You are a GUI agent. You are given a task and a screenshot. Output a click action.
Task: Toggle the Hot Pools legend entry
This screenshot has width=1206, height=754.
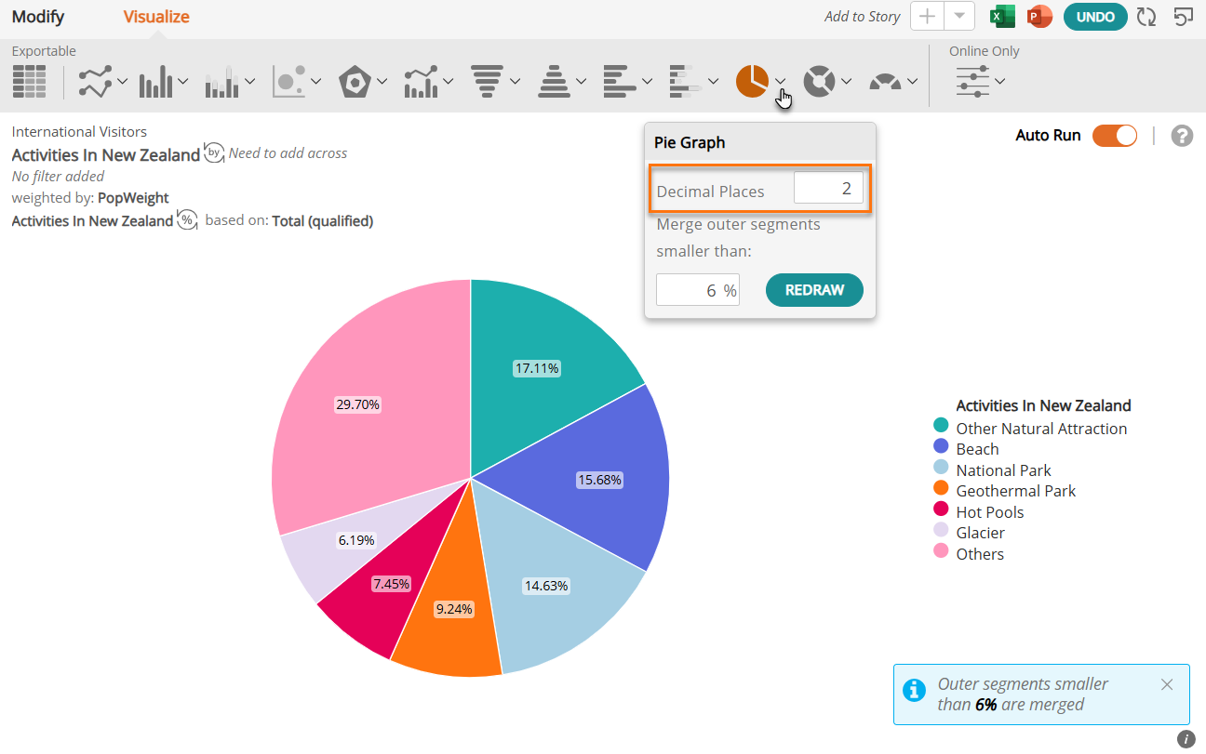pos(978,512)
